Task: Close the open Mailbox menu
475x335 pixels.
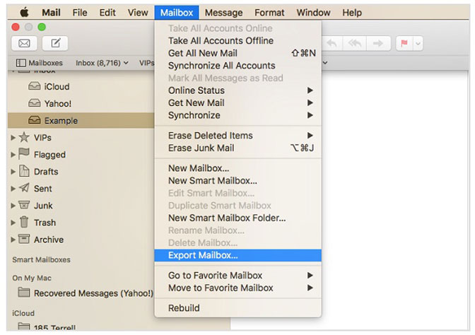Action: coord(177,13)
